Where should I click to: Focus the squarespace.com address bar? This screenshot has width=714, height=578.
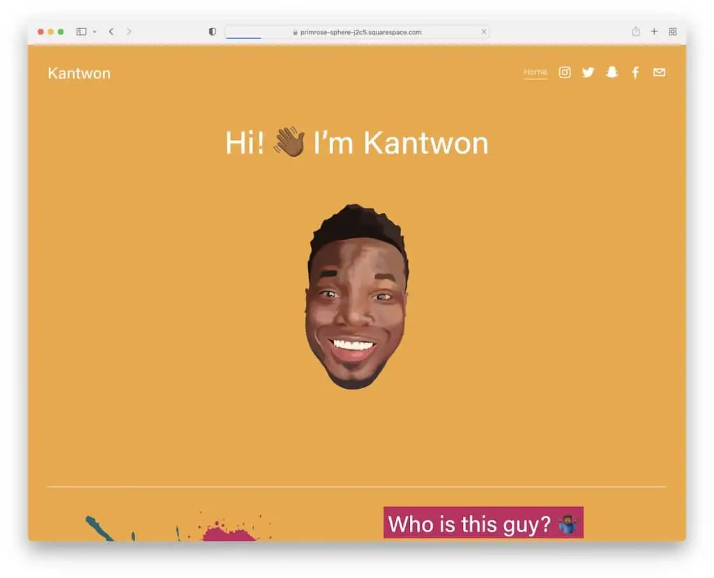357,32
